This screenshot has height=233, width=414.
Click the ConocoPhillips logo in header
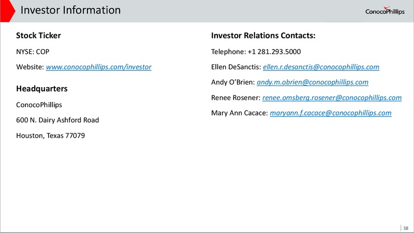point(385,11)
